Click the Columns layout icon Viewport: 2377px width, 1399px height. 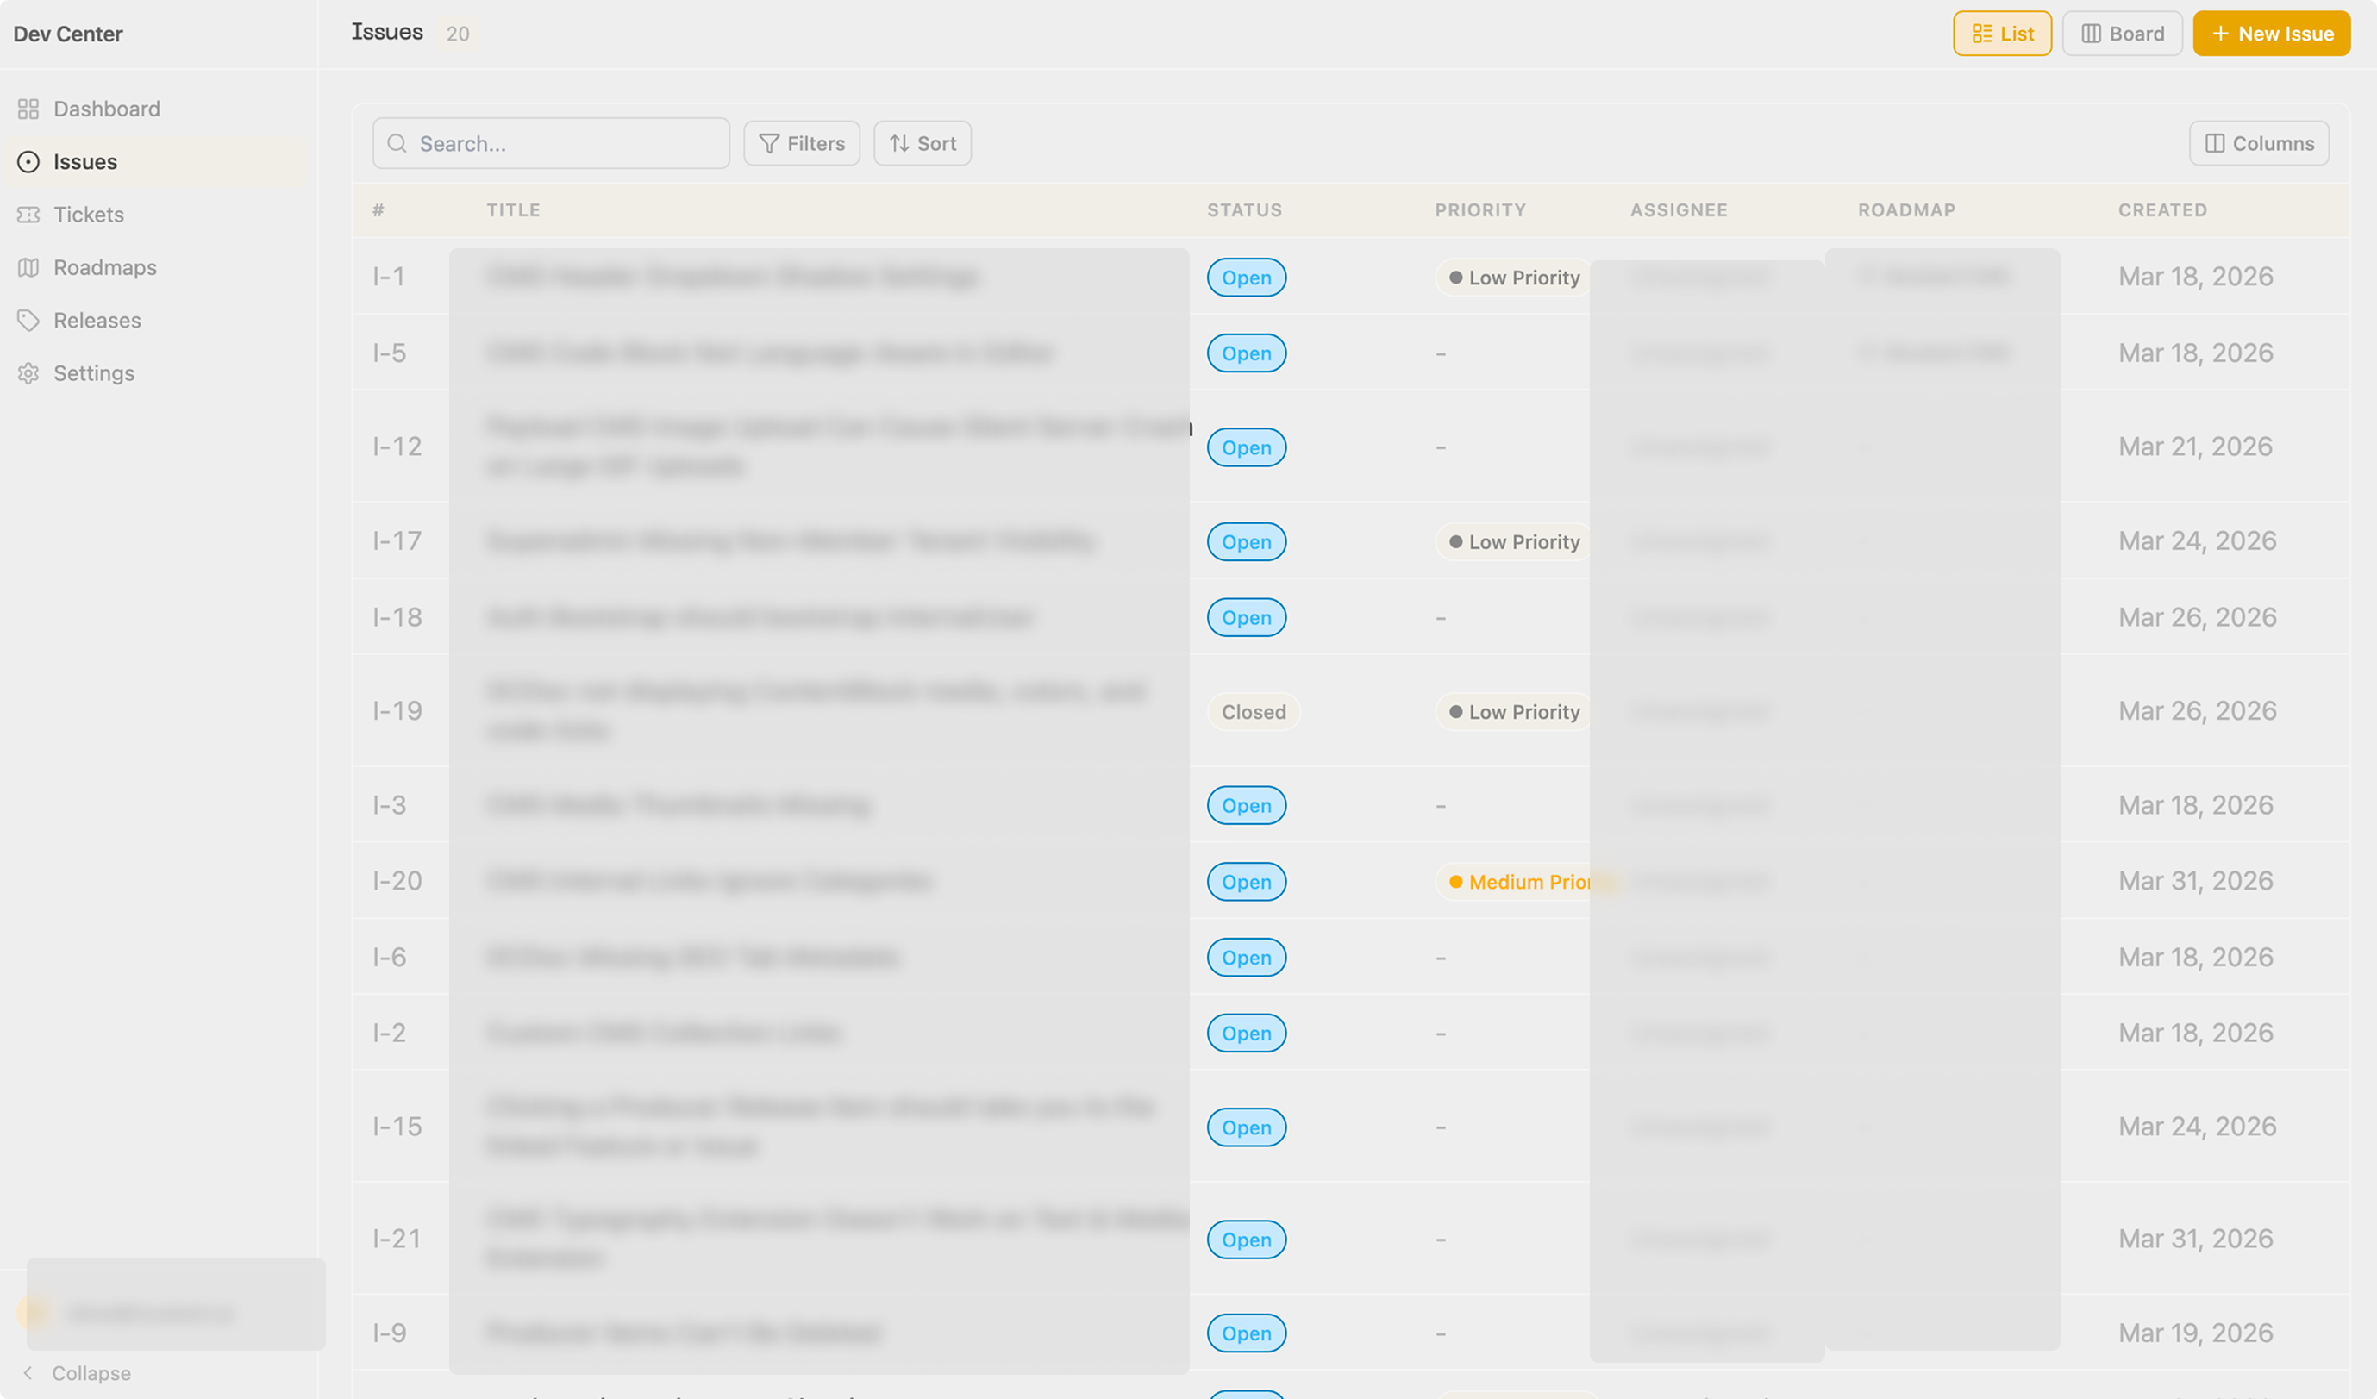(x=2214, y=143)
